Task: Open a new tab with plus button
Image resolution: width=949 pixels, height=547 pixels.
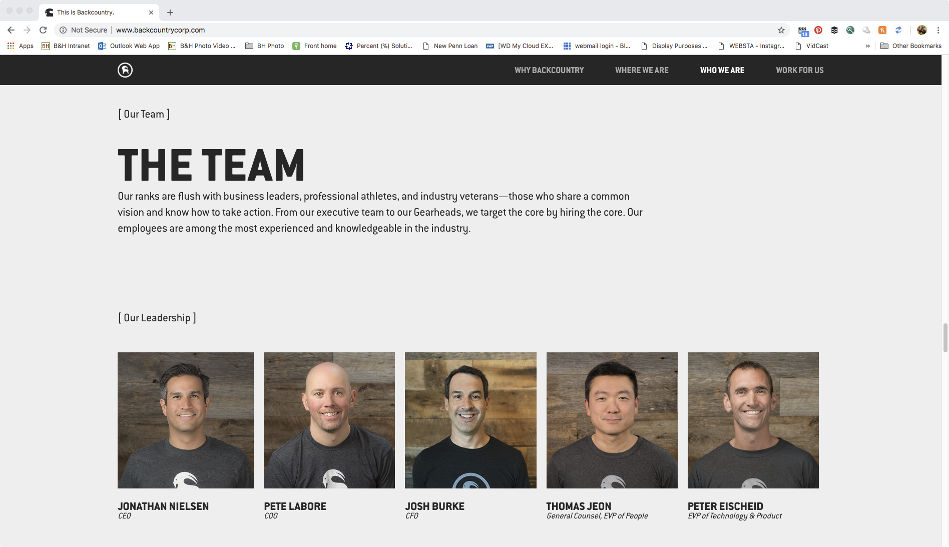Action: coord(170,13)
